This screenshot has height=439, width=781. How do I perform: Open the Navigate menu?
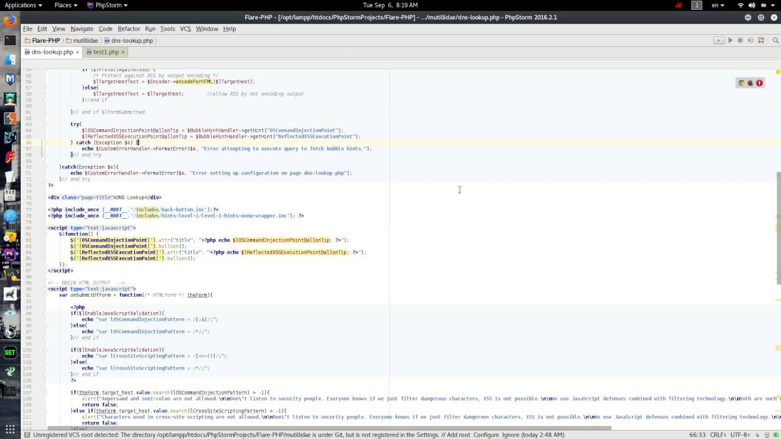pyautogui.click(x=82, y=29)
